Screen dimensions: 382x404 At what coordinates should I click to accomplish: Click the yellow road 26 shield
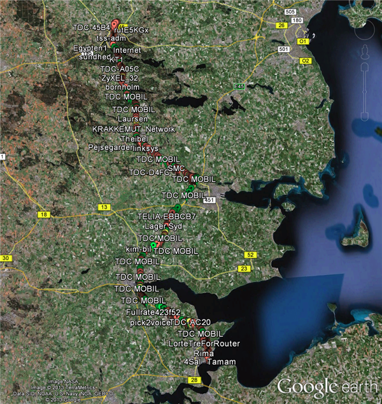click(281, 25)
